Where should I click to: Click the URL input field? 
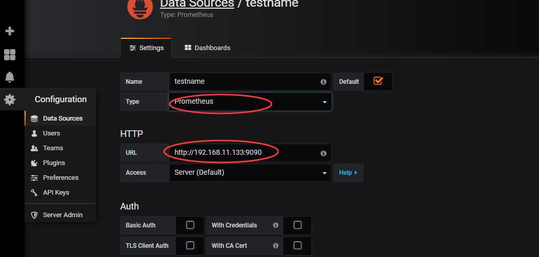(250, 153)
